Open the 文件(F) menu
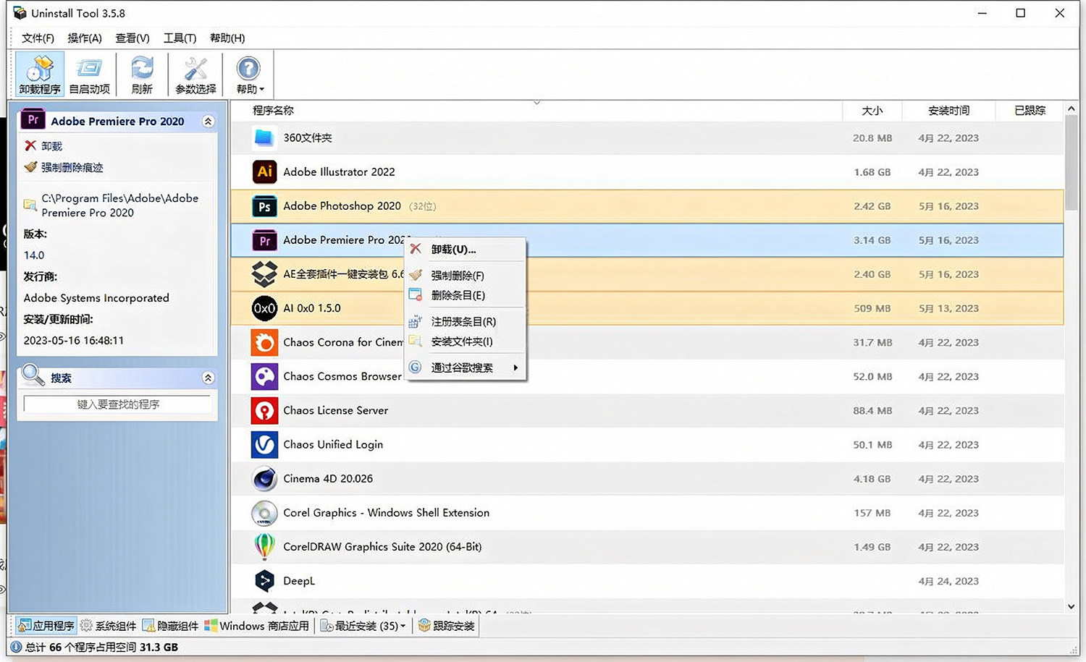The image size is (1086, 662). pos(38,38)
